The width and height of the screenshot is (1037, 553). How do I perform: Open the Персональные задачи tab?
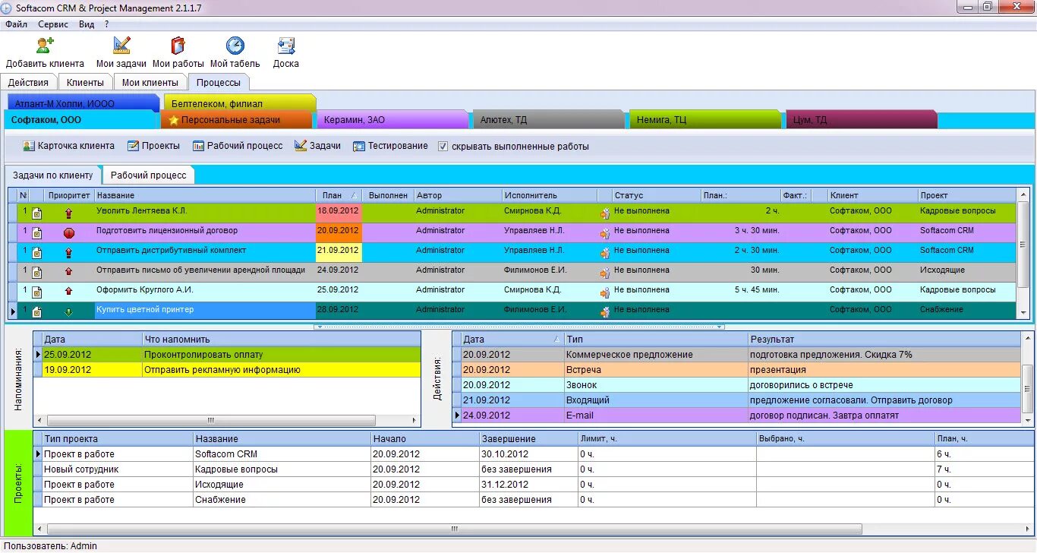coord(236,120)
